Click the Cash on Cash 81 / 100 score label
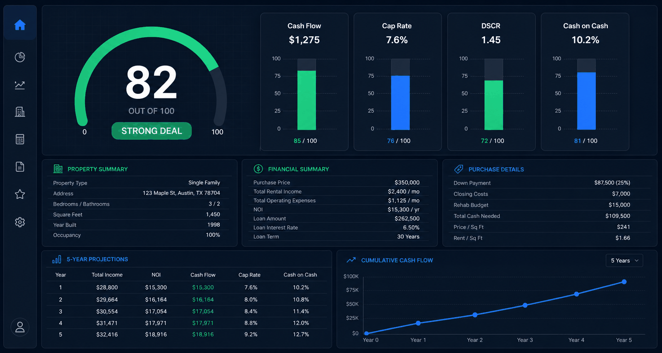The height and width of the screenshot is (353, 662). tap(586, 141)
